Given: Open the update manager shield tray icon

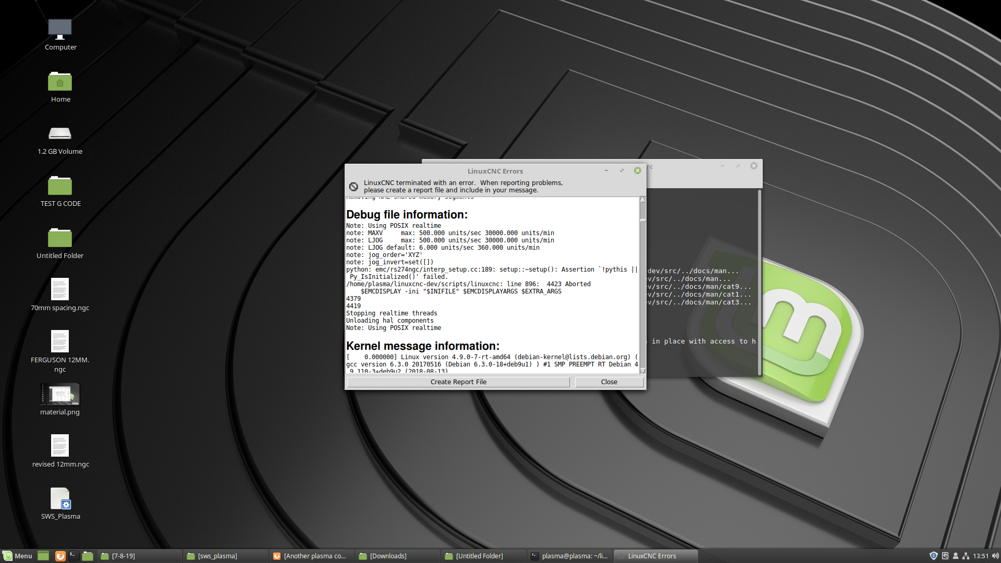Looking at the screenshot, I should click(x=934, y=556).
